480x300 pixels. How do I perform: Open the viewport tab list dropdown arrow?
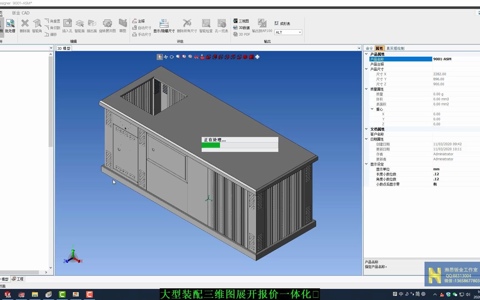click(x=359, y=48)
